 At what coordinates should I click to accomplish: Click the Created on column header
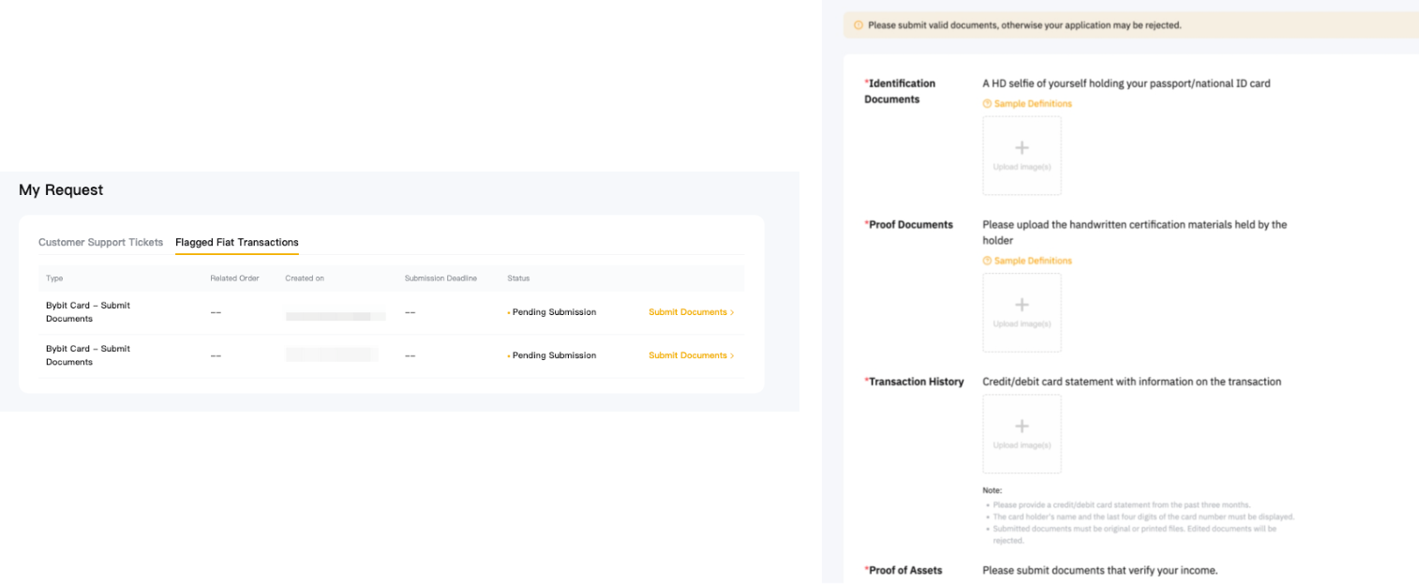(x=305, y=278)
